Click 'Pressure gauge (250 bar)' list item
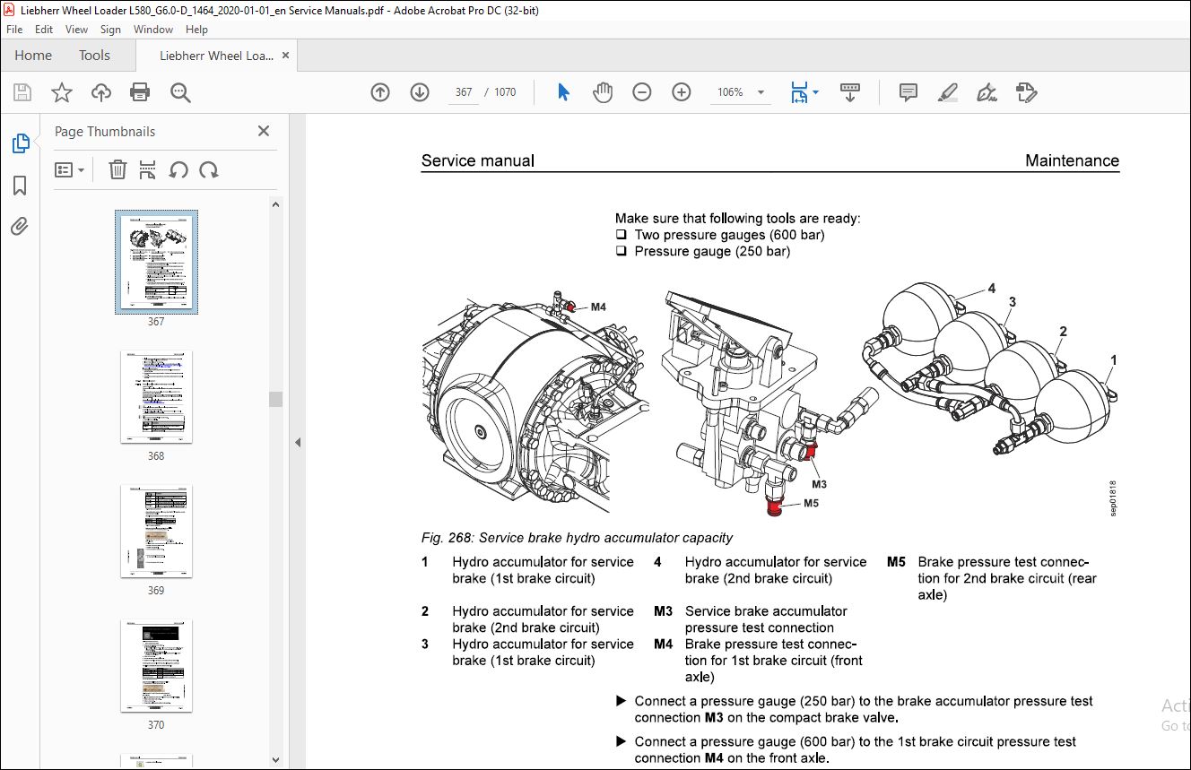 tap(712, 252)
